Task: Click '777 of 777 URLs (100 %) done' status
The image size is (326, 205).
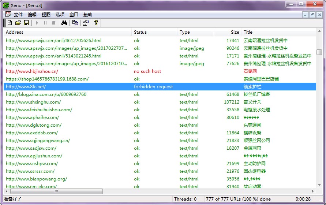Action: point(238,199)
